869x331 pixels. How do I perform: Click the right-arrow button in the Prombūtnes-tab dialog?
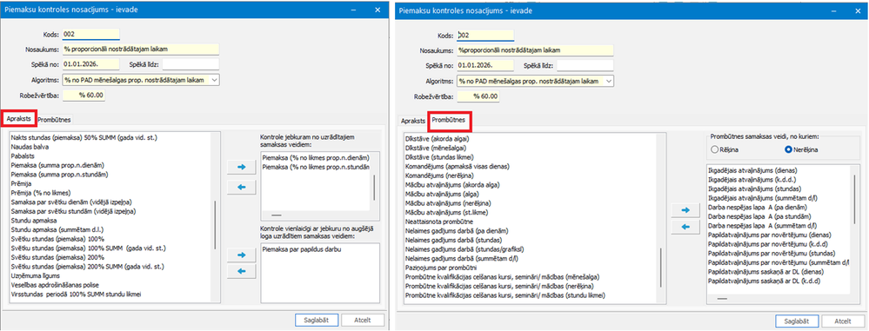click(x=685, y=209)
